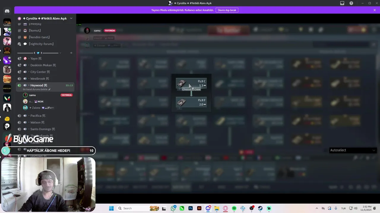
Task: Open WhatsApp from taskbar
Action: 173,208
